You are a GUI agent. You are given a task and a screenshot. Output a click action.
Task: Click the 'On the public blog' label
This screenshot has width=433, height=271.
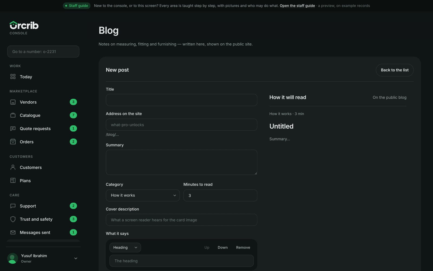(389, 97)
